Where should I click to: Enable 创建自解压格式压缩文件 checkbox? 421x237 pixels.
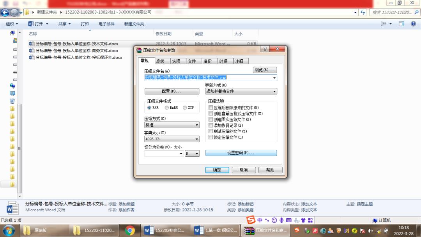click(211, 113)
